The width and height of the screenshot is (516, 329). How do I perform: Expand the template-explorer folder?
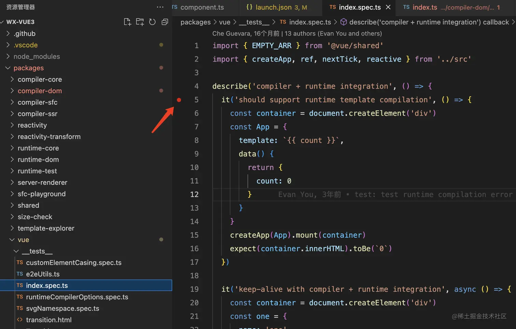click(86, 228)
